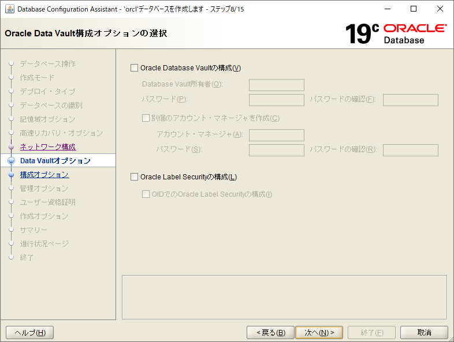Enable Oracle Label Security configuration checkbox

[x=134, y=177]
